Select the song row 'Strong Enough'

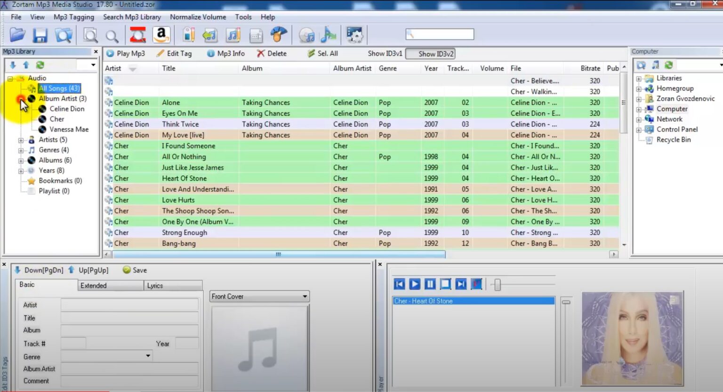(361, 232)
